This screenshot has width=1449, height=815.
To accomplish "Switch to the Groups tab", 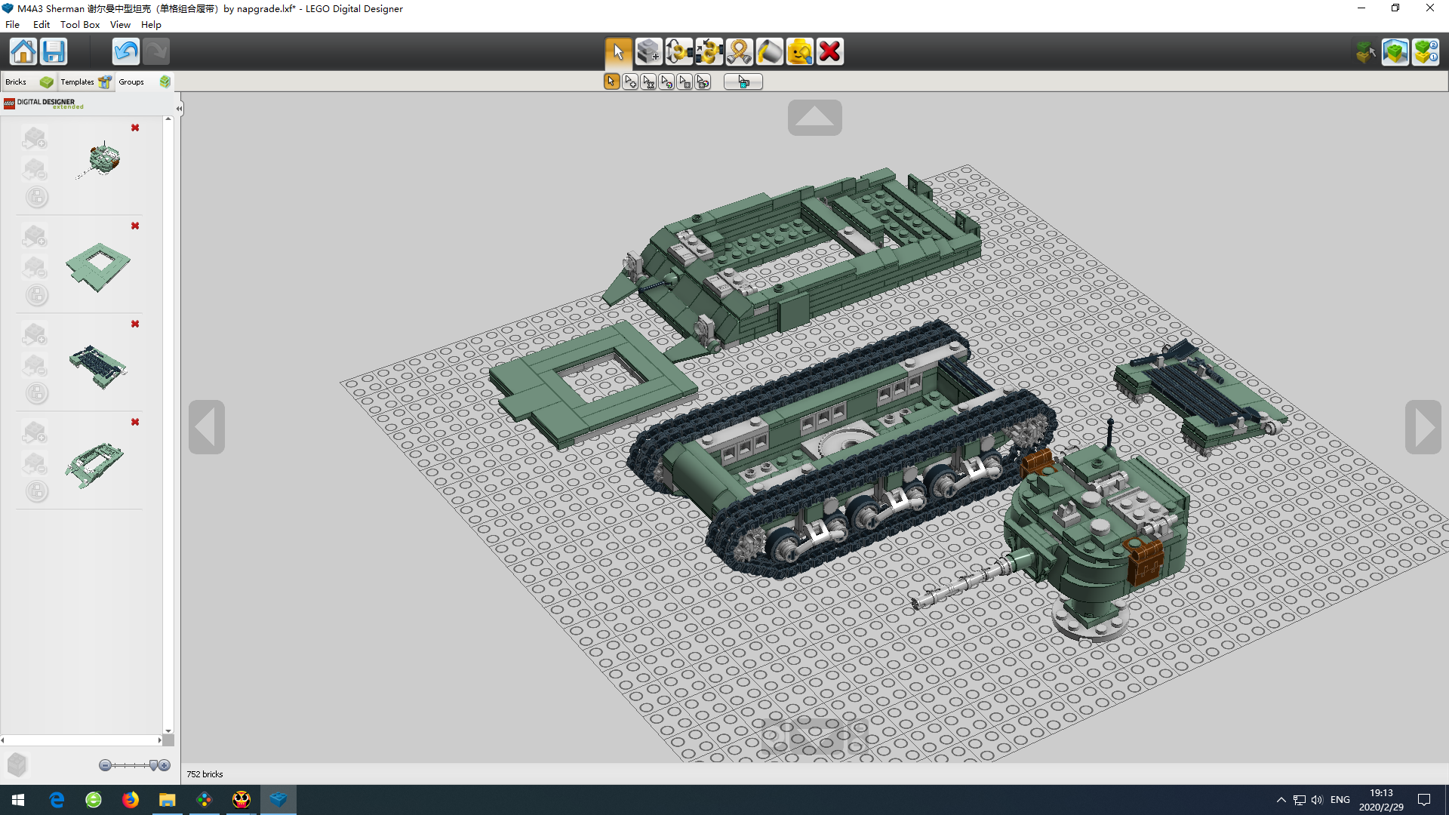I will pyautogui.click(x=144, y=81).
